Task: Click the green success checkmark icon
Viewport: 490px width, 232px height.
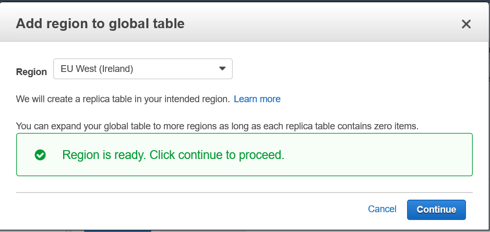Action: 40,155
